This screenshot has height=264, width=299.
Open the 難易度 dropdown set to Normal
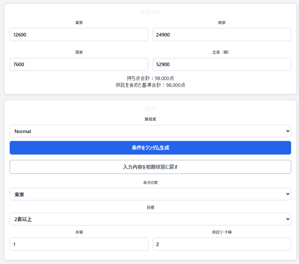click(150, 131)
